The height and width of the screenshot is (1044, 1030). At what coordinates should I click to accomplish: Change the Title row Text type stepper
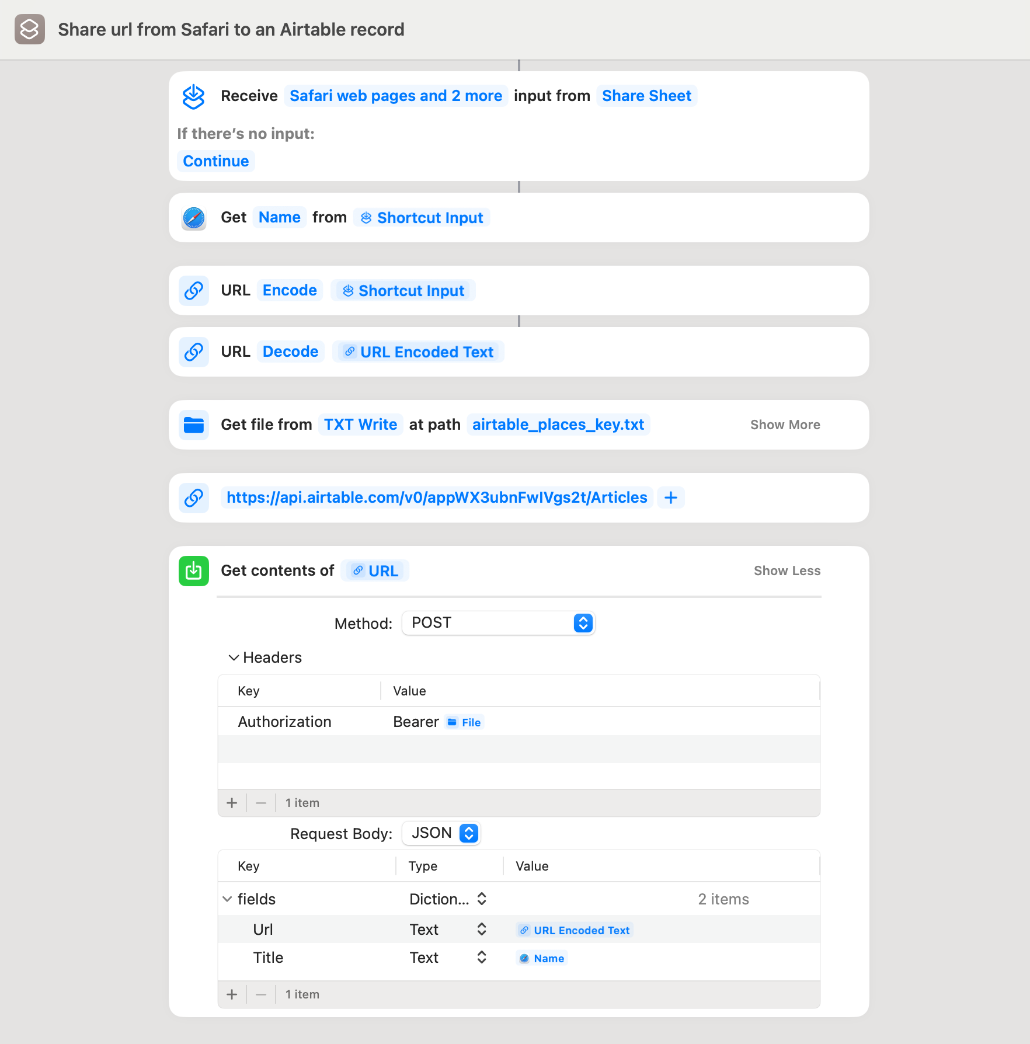[482, 958]
